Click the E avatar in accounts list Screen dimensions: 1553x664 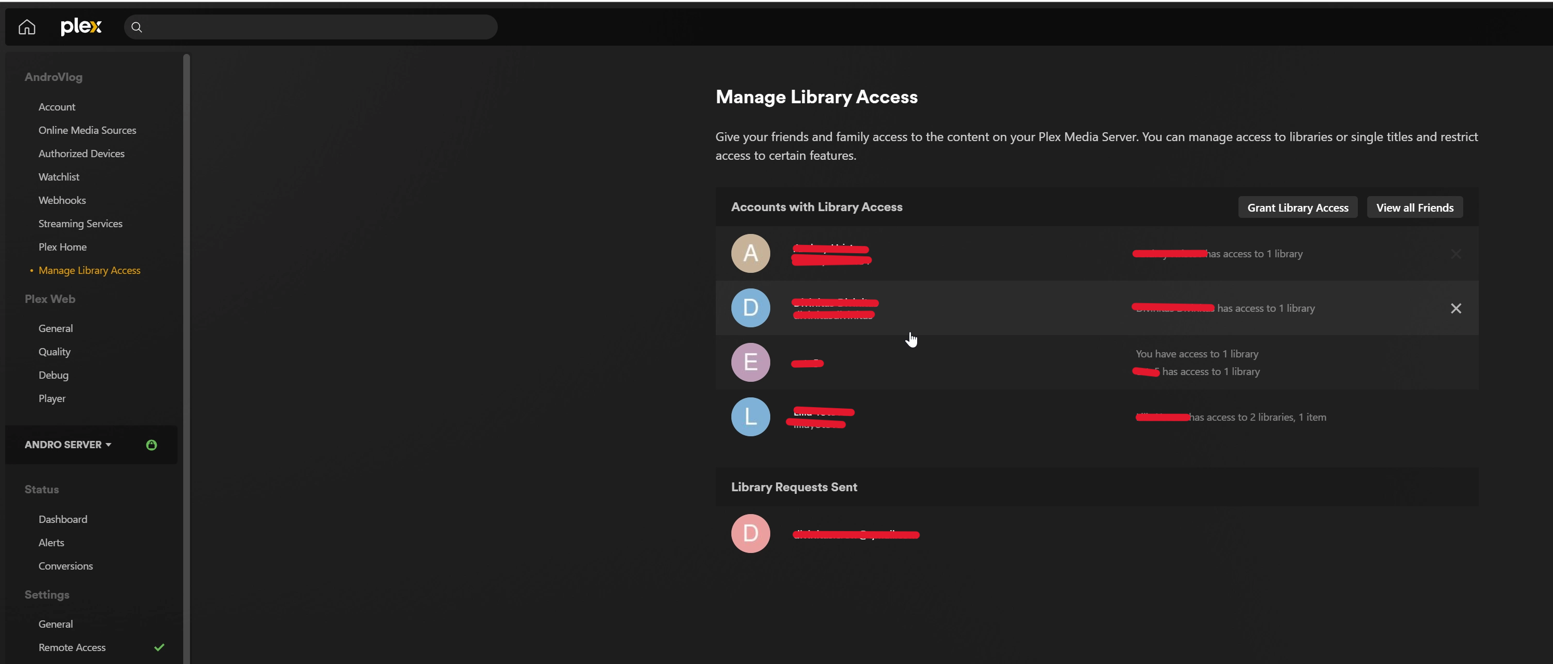(751, 362)
